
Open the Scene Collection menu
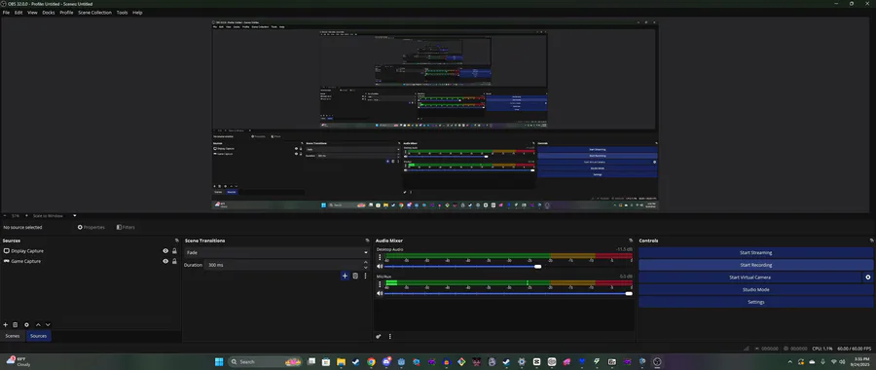click(x=94, y=13)
